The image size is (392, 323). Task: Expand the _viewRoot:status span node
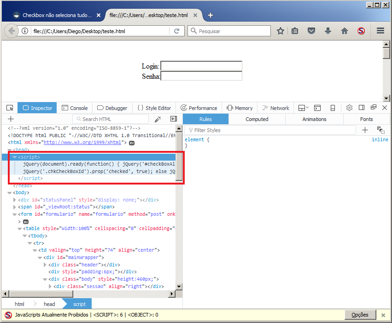(x=15, y=207)
